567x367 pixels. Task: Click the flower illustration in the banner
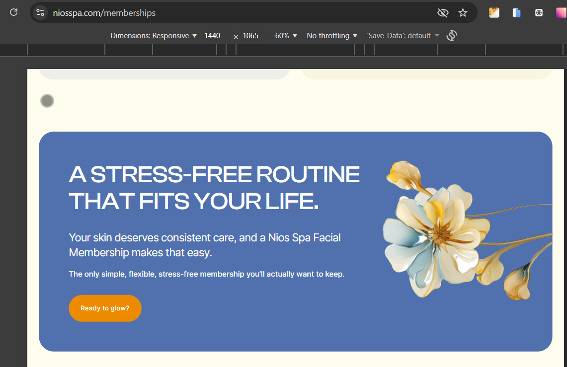click(467, 230)
